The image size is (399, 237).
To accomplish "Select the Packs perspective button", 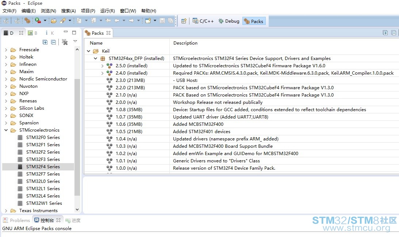I will pyautogui.click(x=254, y=21).
